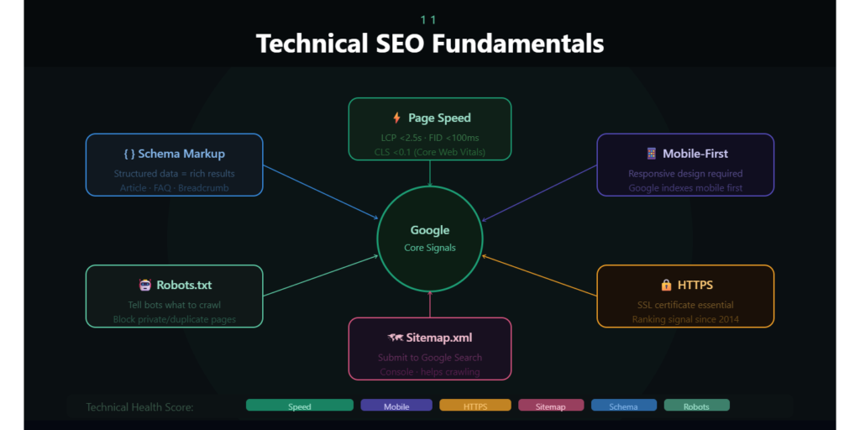This screenshot has width=860, height=430.
Task: Click the text 'Google indexes mobile first'
Action: (x=685, y=188)
